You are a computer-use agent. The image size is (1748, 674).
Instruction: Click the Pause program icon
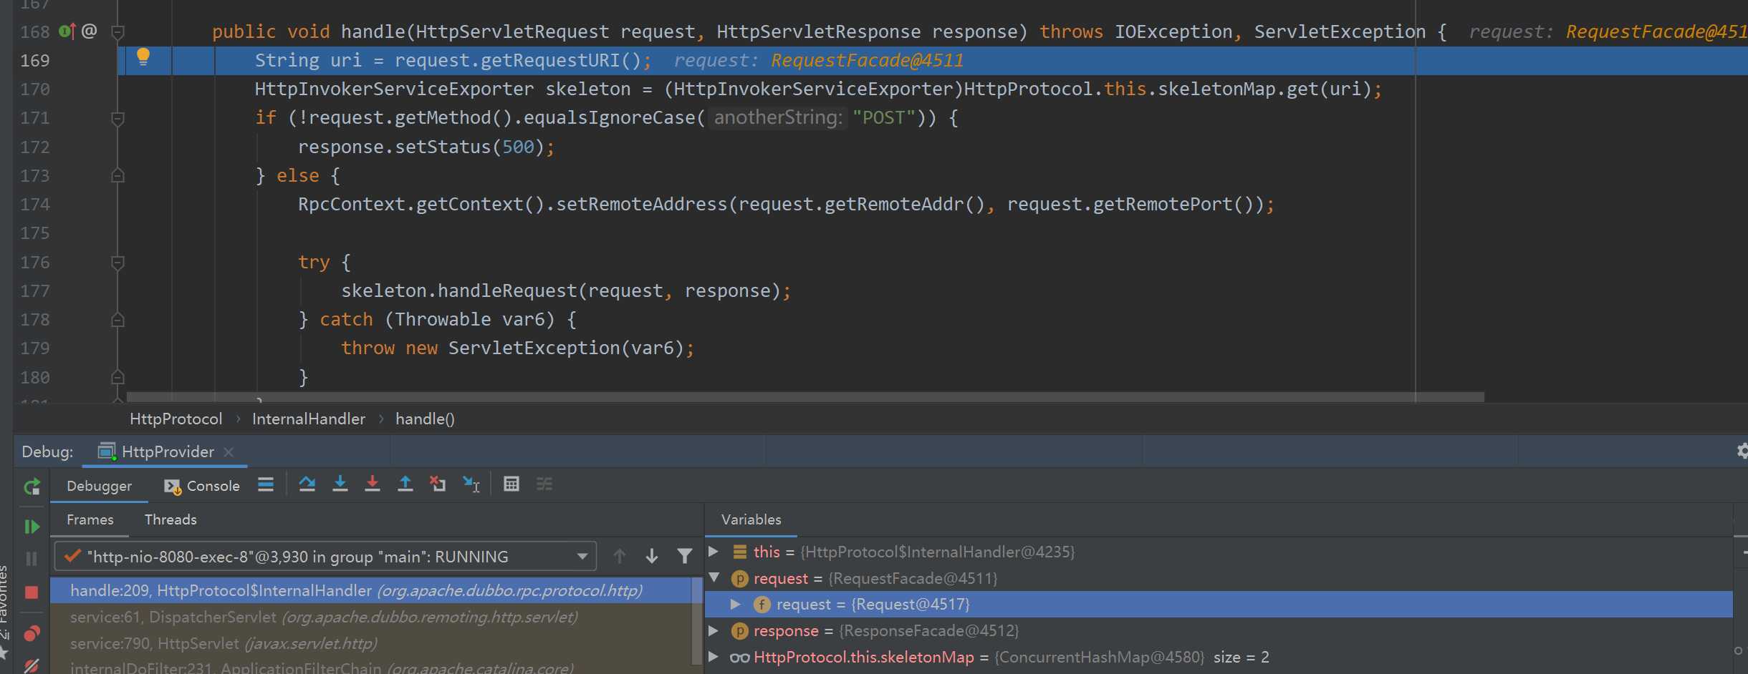(32, 559)
